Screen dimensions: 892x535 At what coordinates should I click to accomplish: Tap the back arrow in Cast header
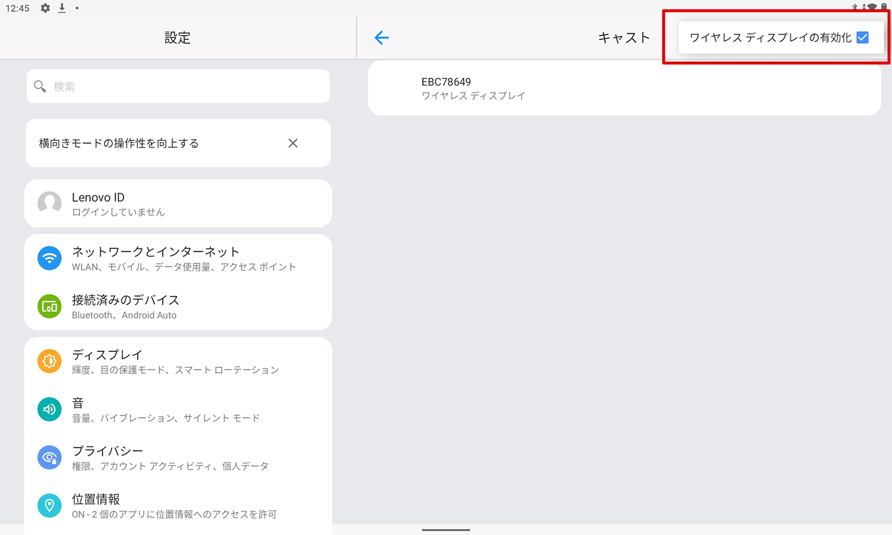(x=381, y=37)
